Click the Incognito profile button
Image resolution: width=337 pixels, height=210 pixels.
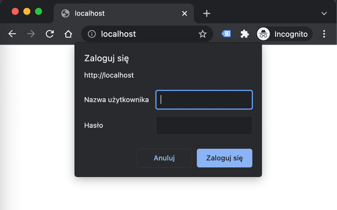285,34
